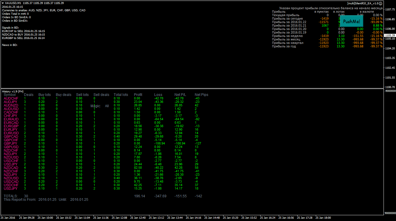396x221 pixels.
Task: Click total loss value -347.69
Action: (x=160, y=196)
